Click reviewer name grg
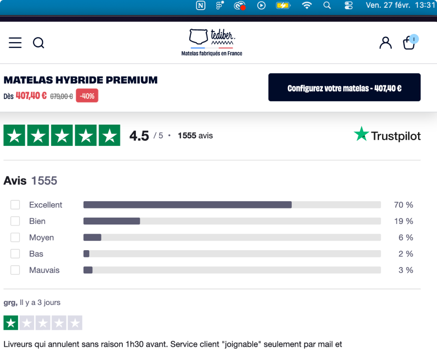437x352 pixels. 10,303
